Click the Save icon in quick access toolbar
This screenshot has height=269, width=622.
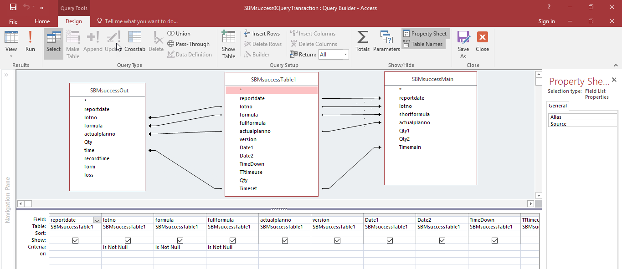click(13, 7)
